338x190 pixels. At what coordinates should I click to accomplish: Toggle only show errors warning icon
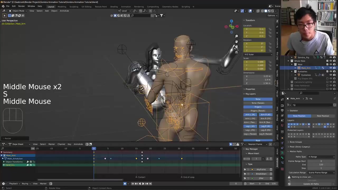coord(238,144)
